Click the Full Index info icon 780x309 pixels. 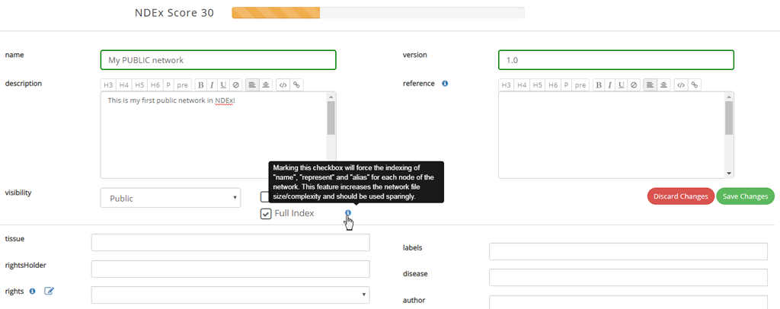(x=347, y=213)
